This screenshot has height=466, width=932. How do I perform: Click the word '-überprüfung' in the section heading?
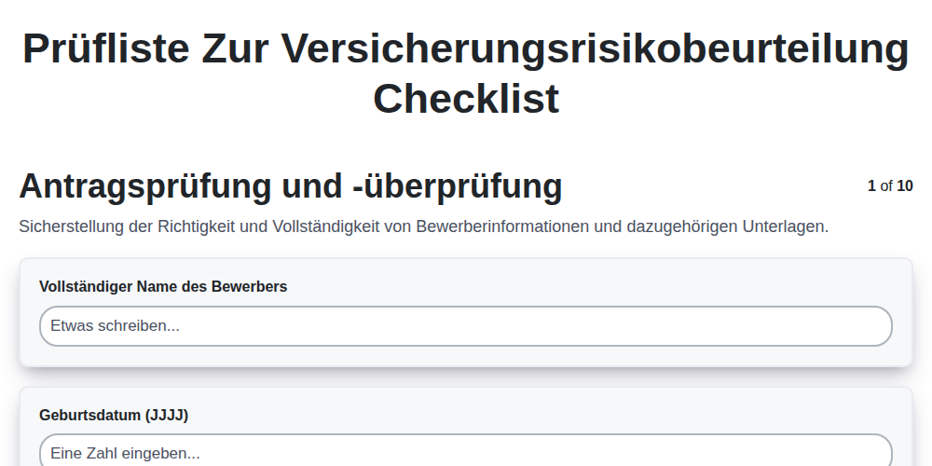[457, 186]
